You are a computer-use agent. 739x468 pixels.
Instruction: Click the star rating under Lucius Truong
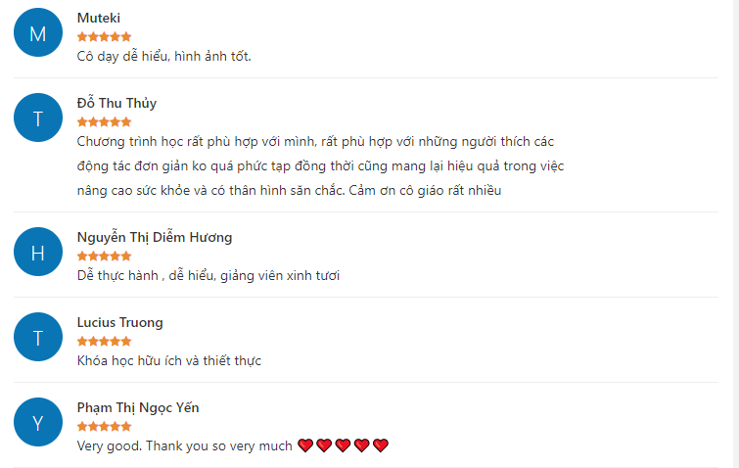click(104, 342)
